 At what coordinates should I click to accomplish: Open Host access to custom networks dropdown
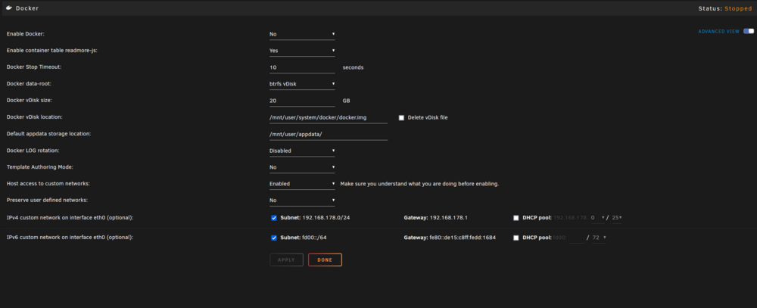(x=302, y=184)
